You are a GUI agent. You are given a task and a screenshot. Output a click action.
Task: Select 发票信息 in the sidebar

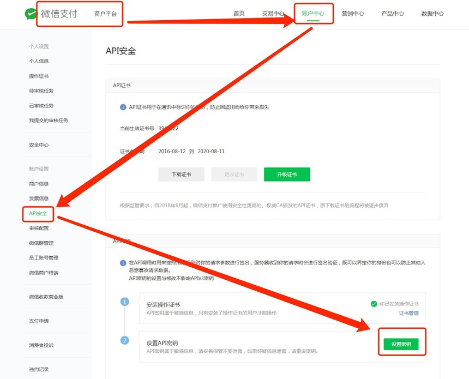click(39, 198)
